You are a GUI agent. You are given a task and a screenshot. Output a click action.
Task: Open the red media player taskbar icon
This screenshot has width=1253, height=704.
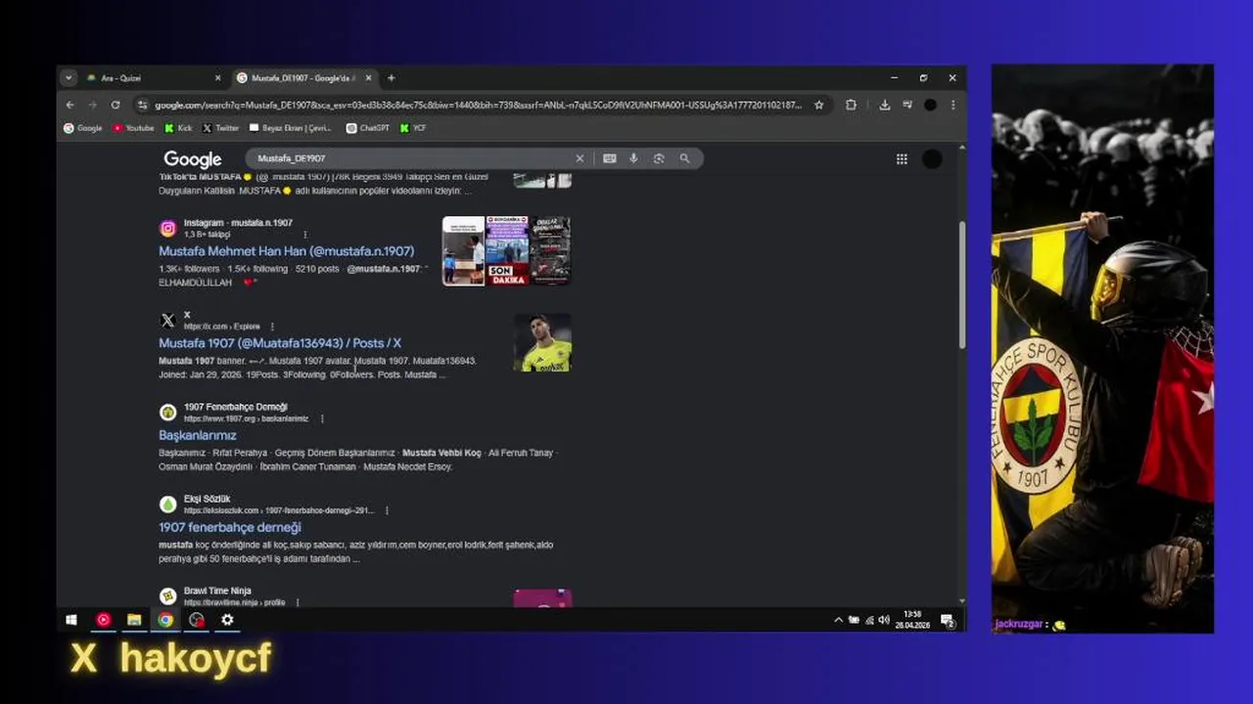click(103, 620)
